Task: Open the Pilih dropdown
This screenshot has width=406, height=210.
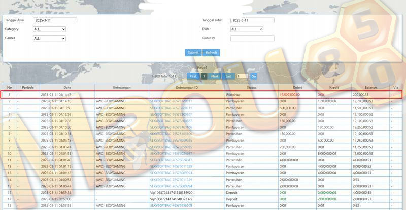Action: click(247, 29)
